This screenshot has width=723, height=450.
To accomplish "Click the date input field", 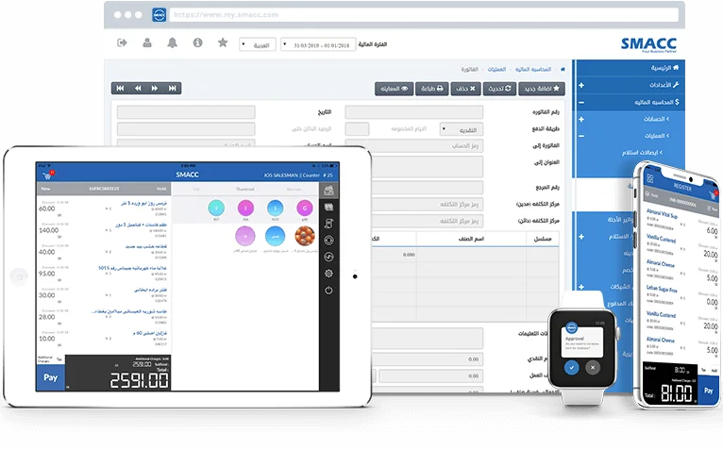I will pyautogui.click(x=186, y=112).
